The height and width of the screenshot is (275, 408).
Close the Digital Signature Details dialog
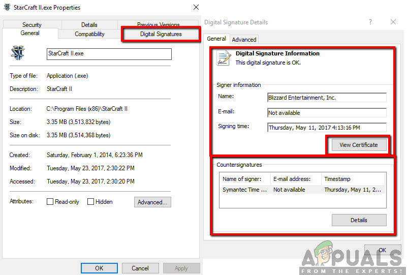(393, 22)
